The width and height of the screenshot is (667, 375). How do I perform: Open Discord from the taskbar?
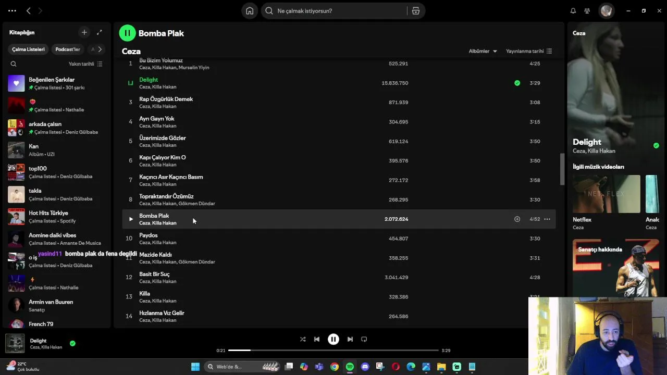(x=365, y=367)
